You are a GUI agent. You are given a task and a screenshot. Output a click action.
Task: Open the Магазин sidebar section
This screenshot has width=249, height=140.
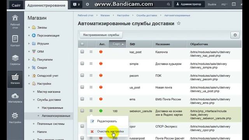coord(15,79)
